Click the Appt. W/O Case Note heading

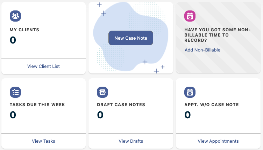coord(212,104)
